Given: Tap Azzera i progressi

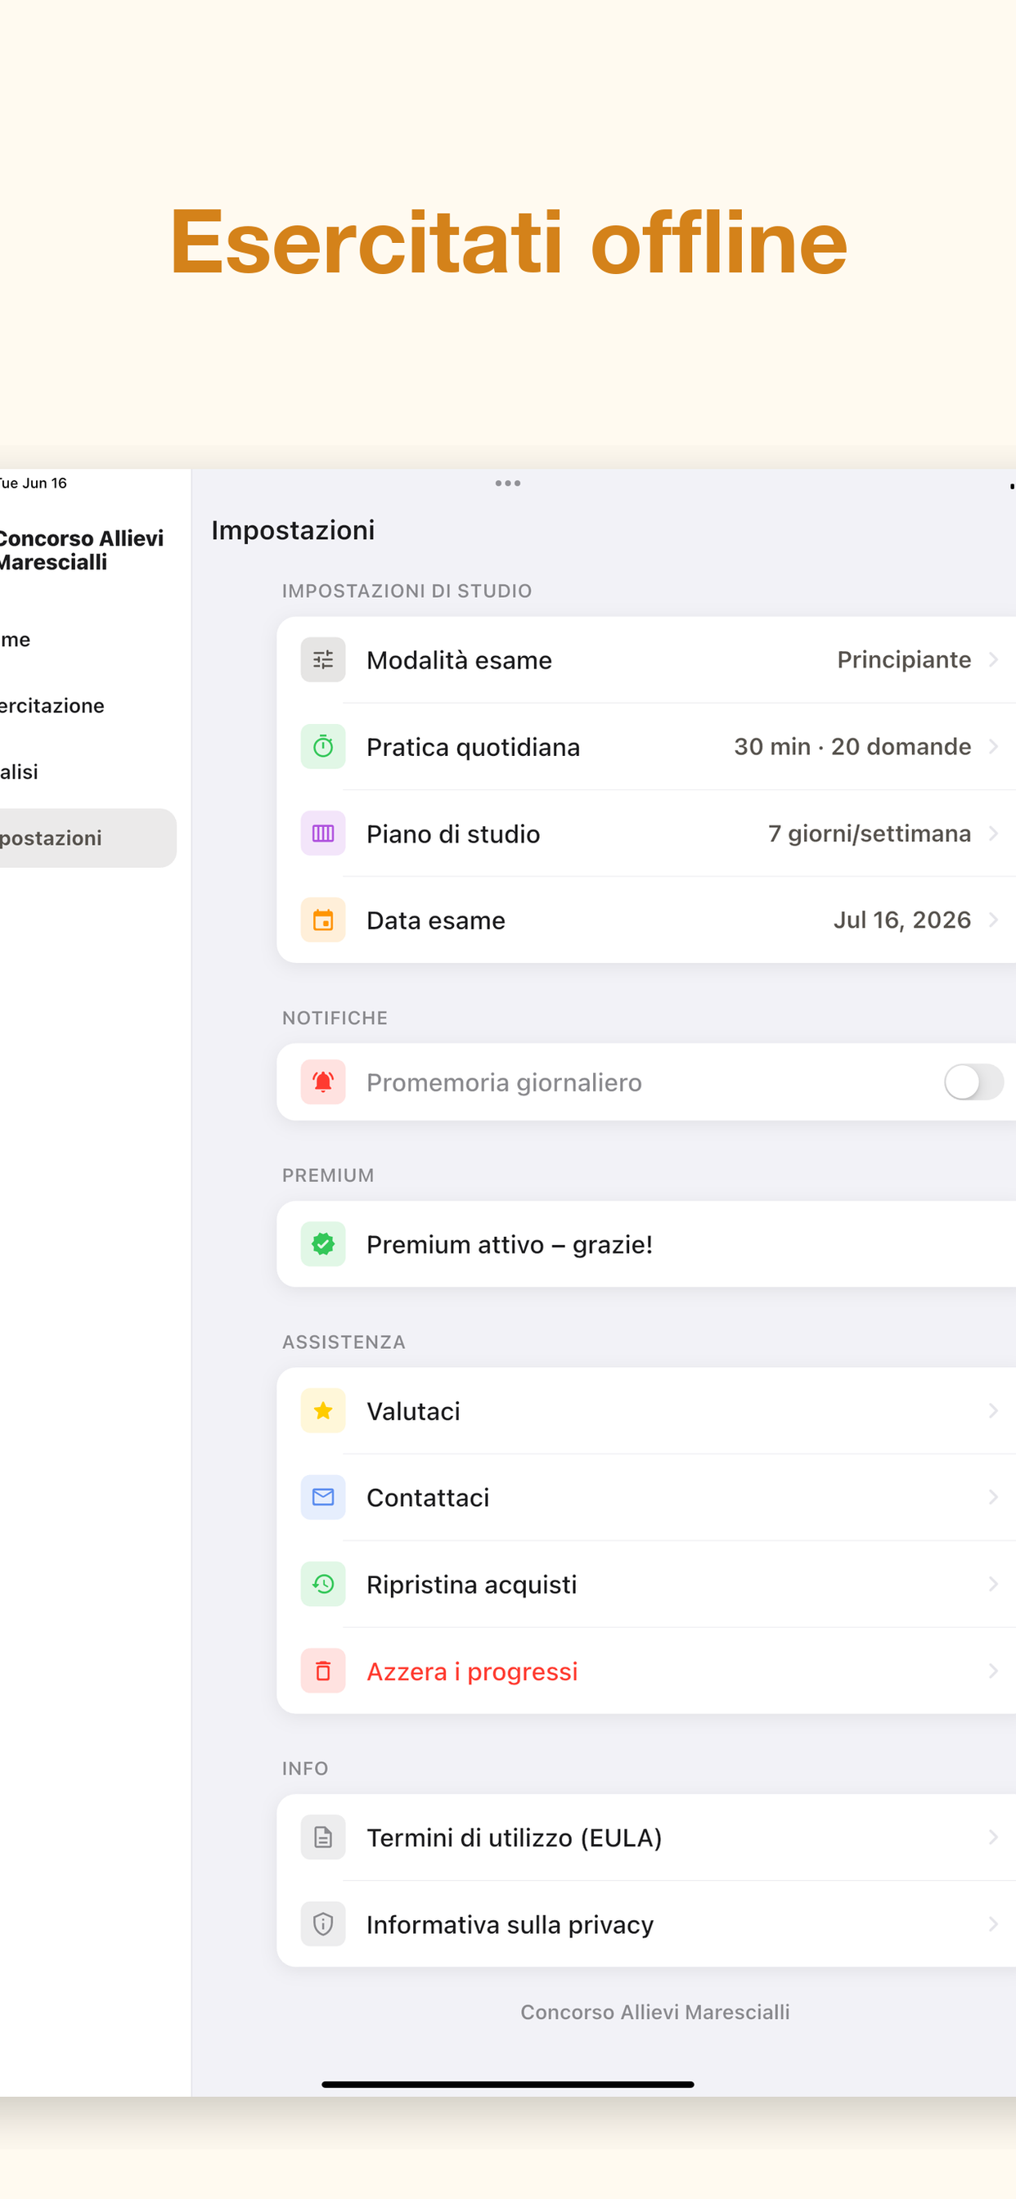Looking at the screenshot, I should (x=646, y=1671).
